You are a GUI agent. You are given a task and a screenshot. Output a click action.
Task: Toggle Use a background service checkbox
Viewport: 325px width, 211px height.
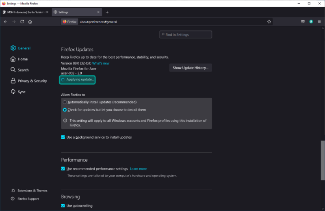63,137
